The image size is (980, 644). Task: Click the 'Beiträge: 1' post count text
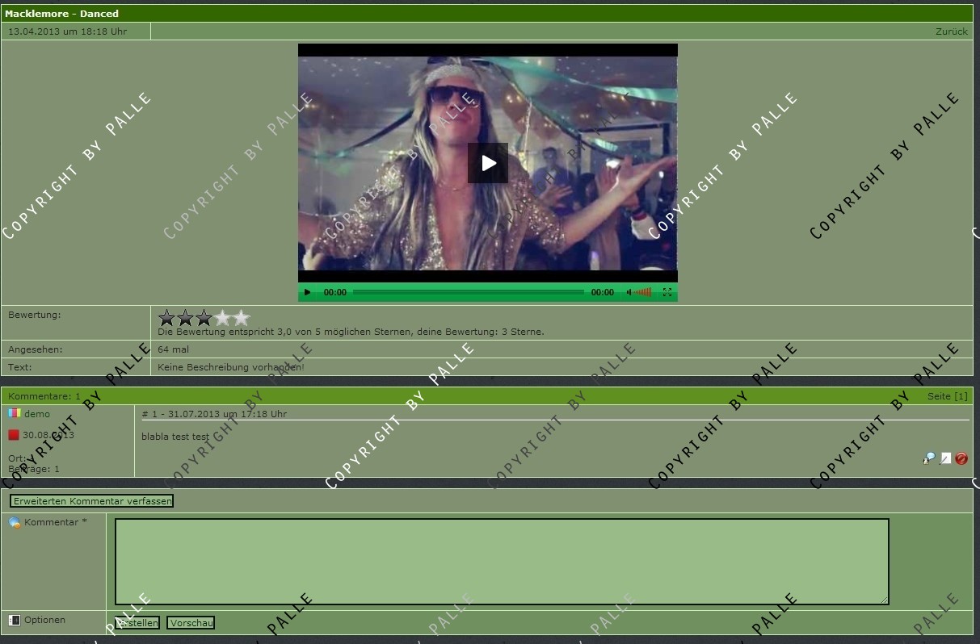34,469
